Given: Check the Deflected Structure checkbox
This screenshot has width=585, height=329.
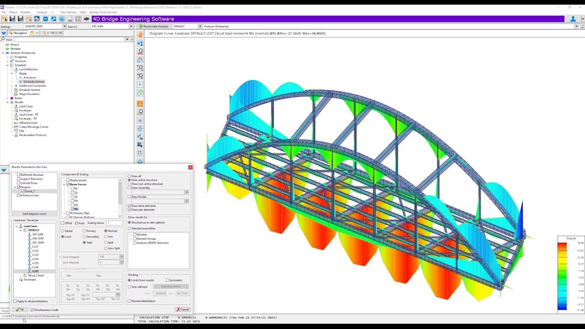Looking at the screenshot, I should (x=18, y=175).
